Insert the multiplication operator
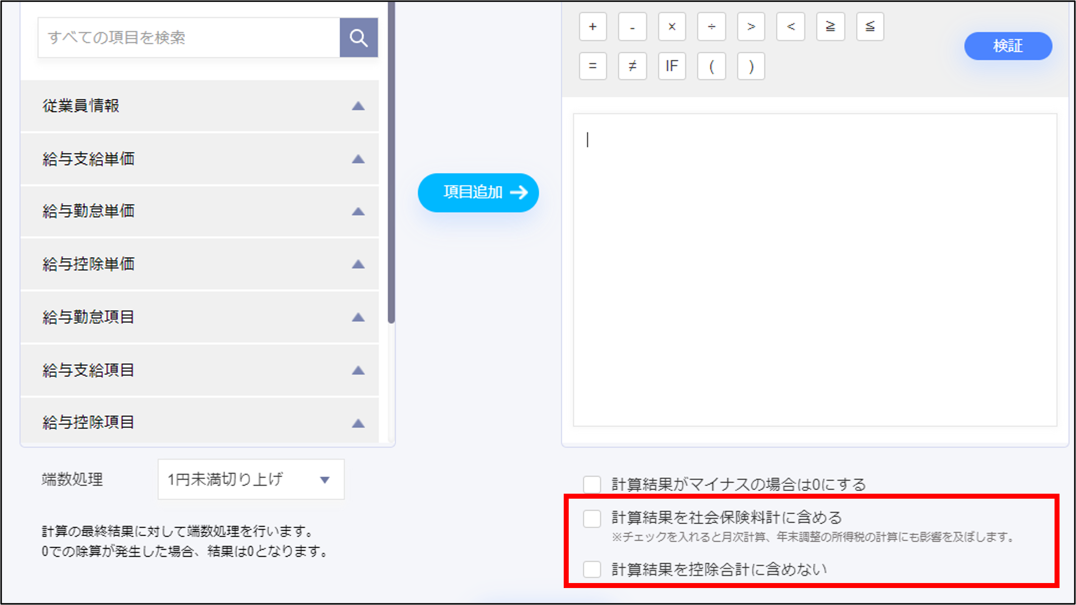 coord(672,27)
